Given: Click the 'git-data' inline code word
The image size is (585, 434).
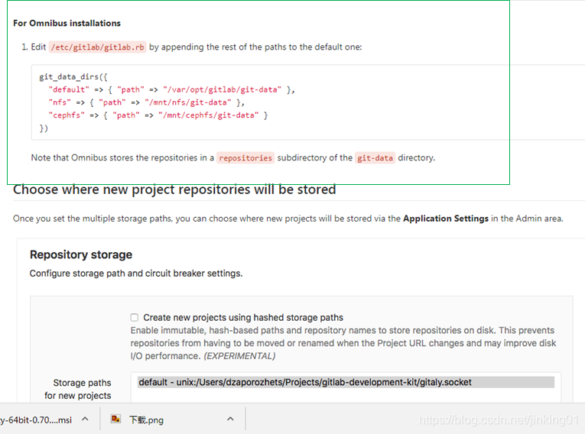Looking at the screenshot, I should point(375,158).
